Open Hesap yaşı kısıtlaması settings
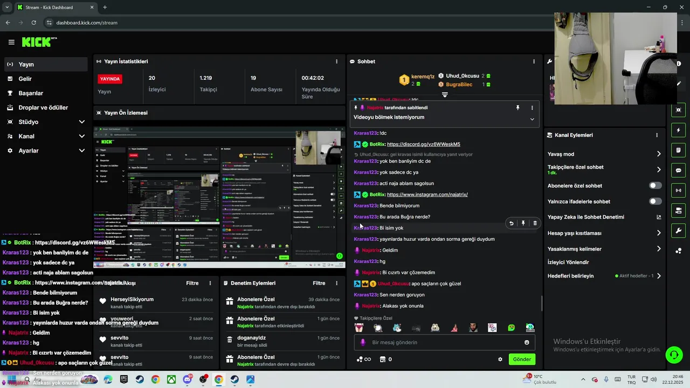Viewport: 690px width, 388px height. (x=604, y=233)
